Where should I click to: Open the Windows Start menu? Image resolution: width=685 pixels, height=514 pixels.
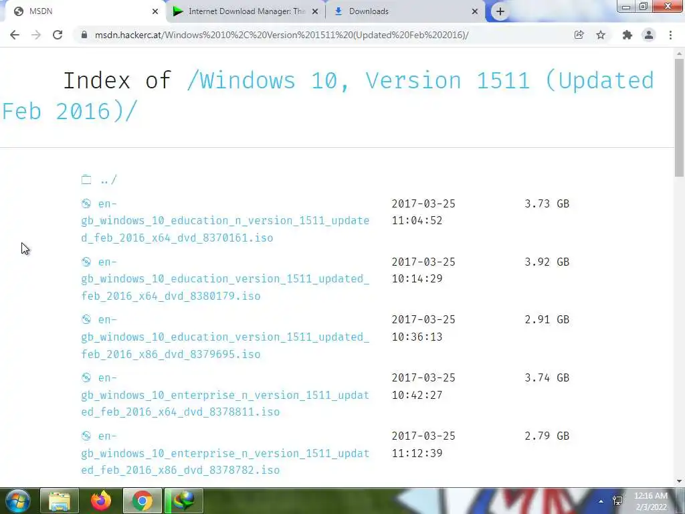click(x=17, y=501)
